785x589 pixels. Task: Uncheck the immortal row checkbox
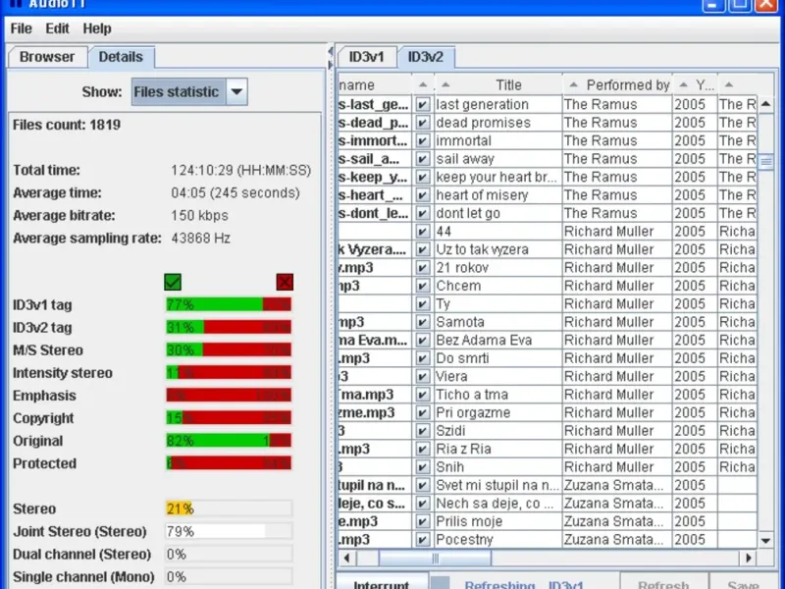423,140
